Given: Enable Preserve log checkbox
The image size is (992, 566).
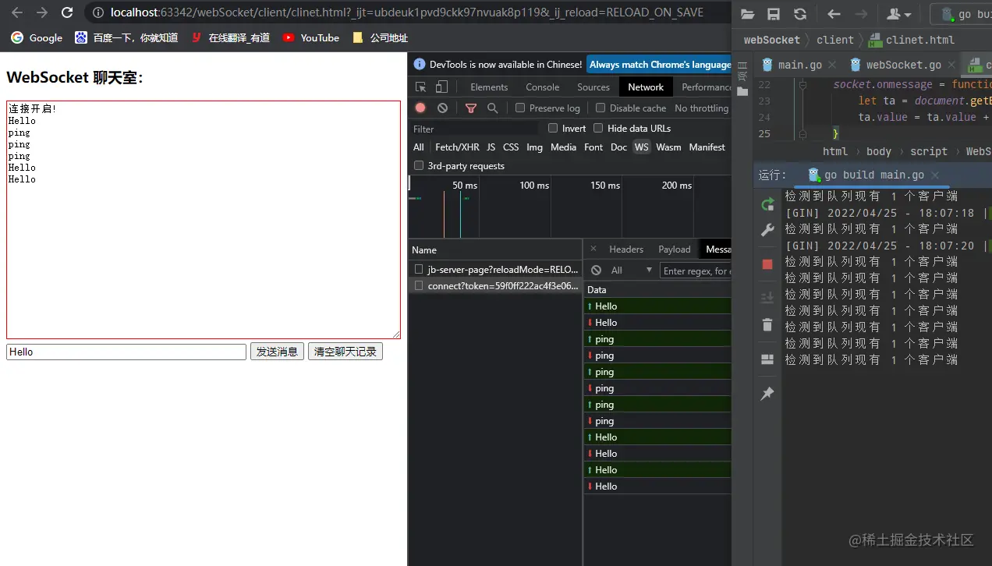Looking at the screenshot, I should 520,108.
